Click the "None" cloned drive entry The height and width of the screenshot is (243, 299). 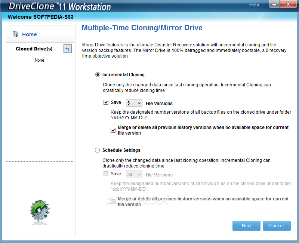coord(40,60)
